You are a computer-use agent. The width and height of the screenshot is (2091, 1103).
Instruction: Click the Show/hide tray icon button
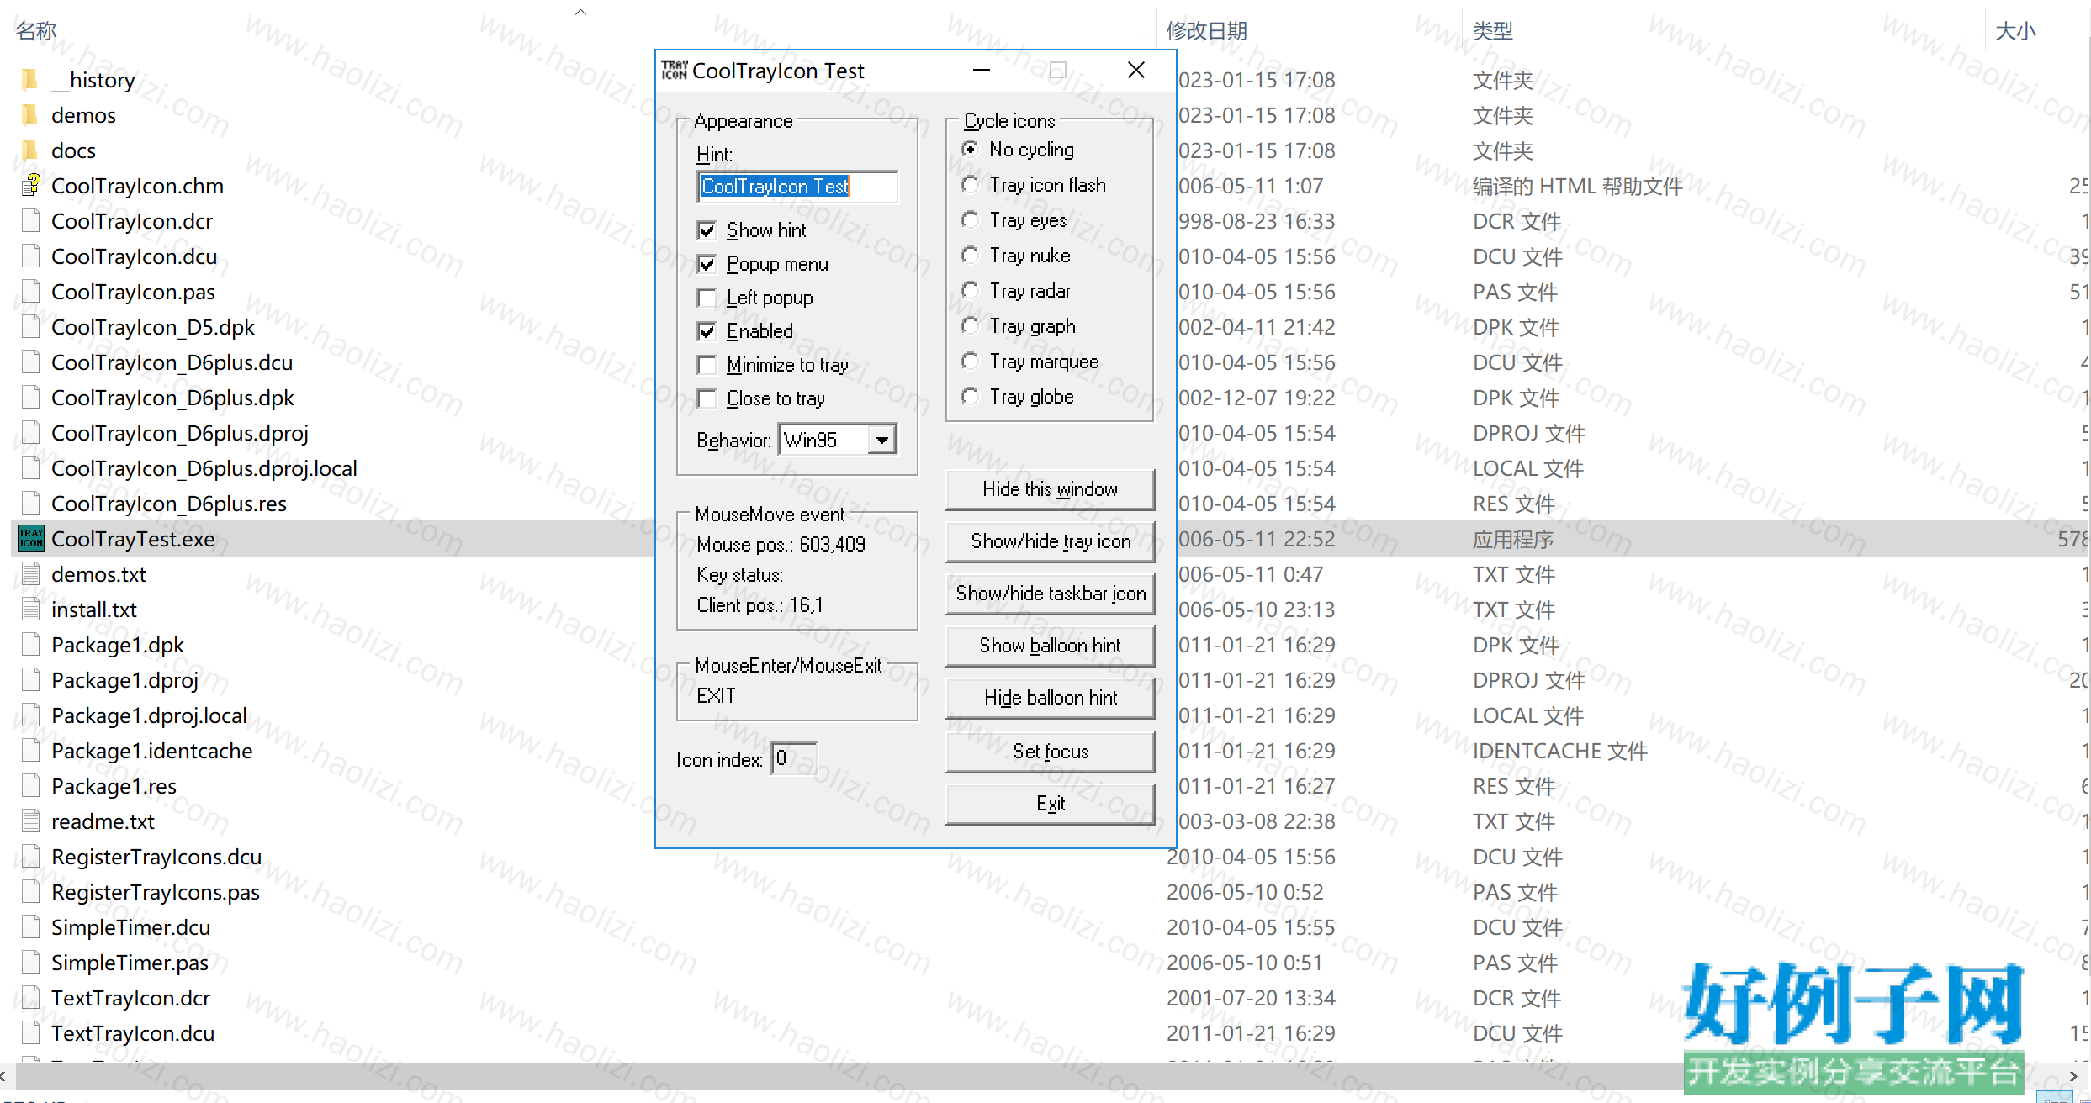(1050, 541)
